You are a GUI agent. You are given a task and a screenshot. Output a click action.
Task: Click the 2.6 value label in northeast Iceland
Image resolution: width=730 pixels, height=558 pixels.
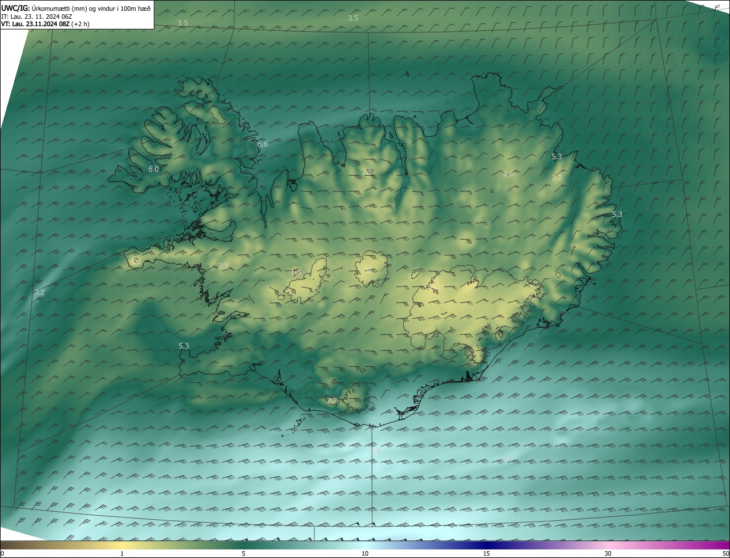point(508,174)
